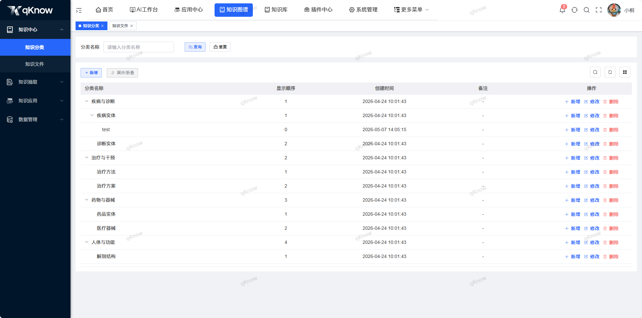Delete the 医疗器械 row

coord(611,228)
